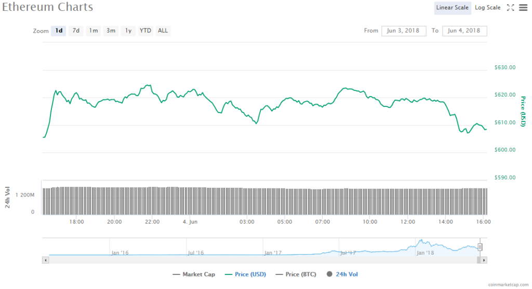
Task: Click the navigator range handle
Action: [x=480, y=247]
